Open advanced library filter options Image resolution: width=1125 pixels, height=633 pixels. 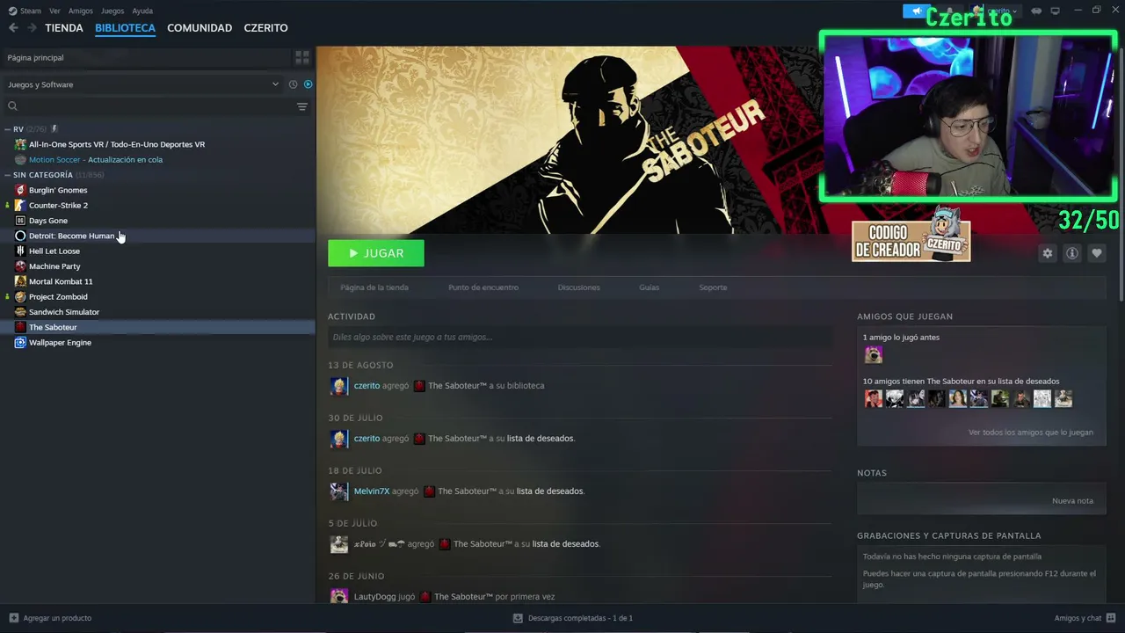pos(302,106)
